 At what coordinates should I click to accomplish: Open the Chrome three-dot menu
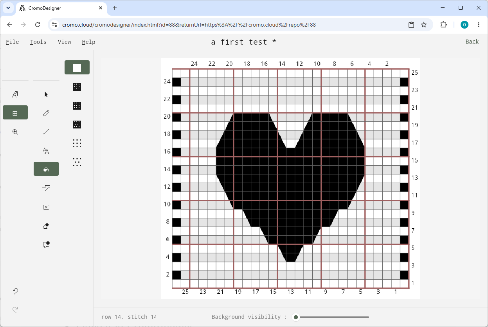pyautogui.click(x=479, y=25)
